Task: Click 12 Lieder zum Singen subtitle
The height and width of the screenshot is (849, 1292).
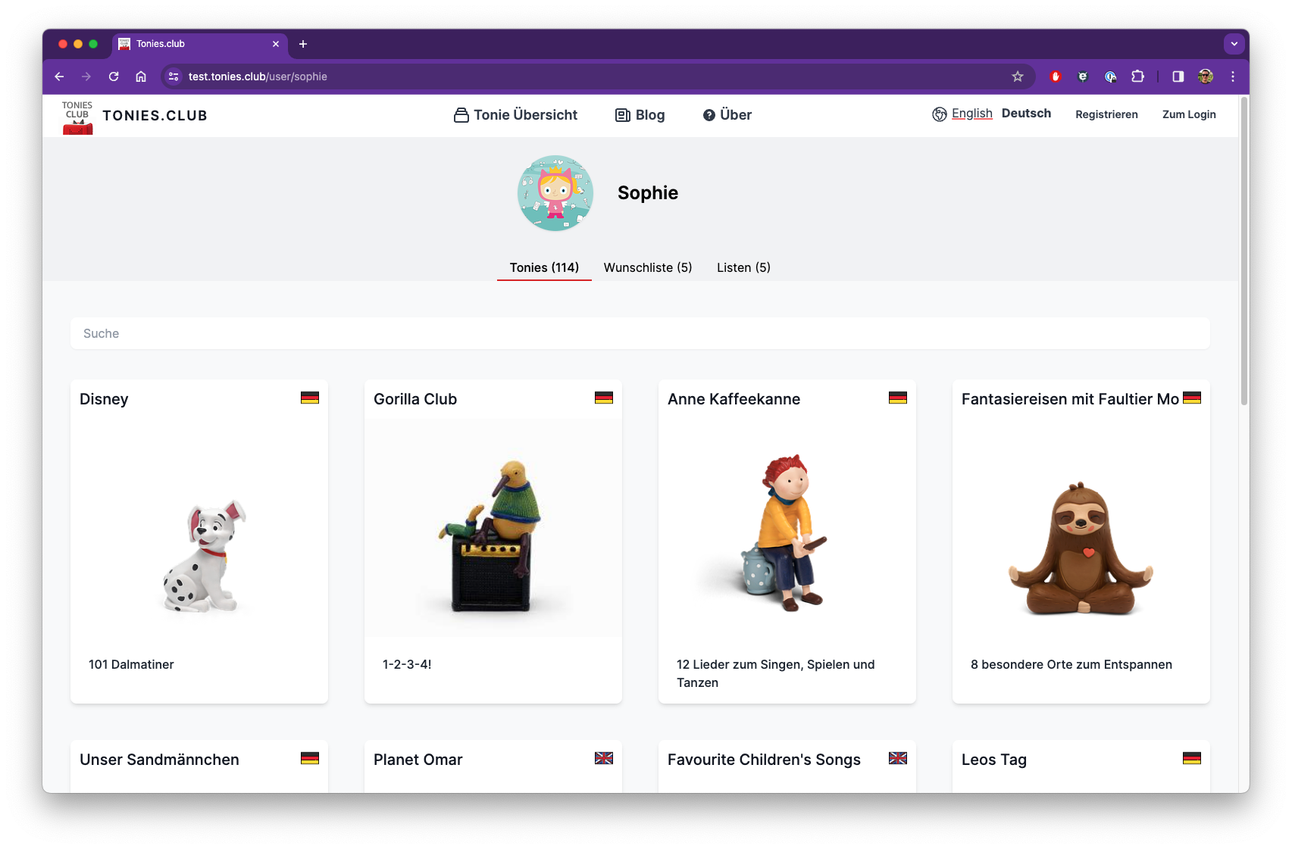Action: click(x=776, y=673)
